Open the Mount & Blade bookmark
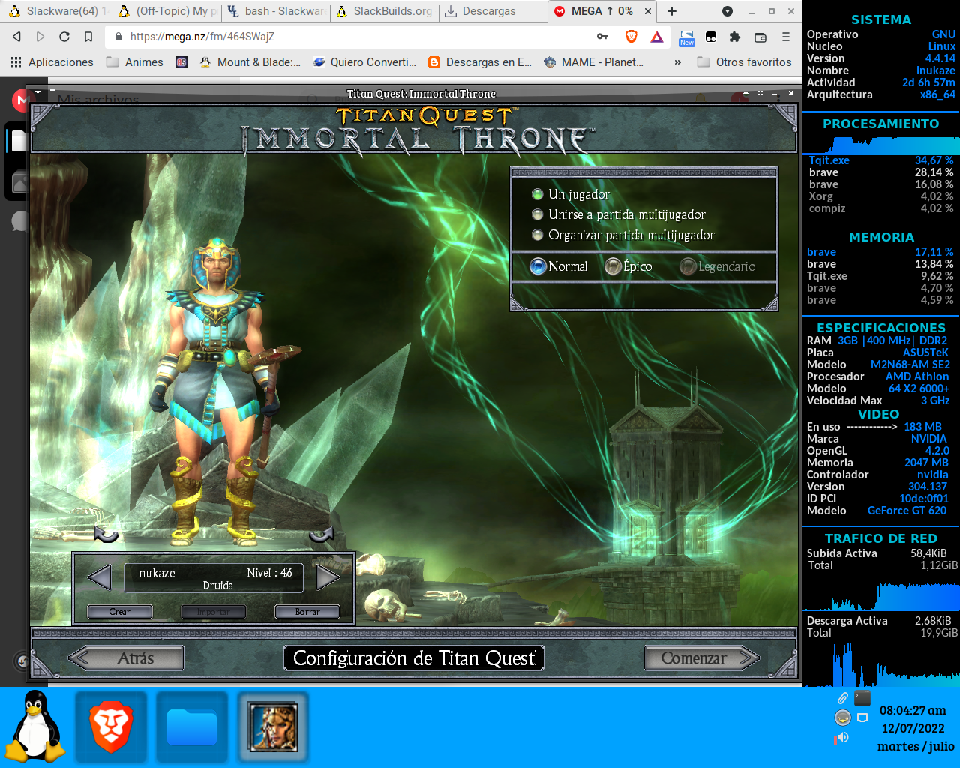Screen dimensions: 960x768 coord(250,62)
